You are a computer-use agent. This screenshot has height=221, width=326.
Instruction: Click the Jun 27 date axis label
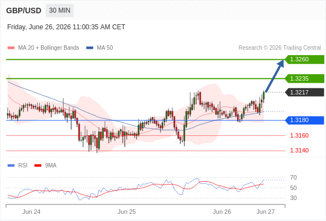266,212
